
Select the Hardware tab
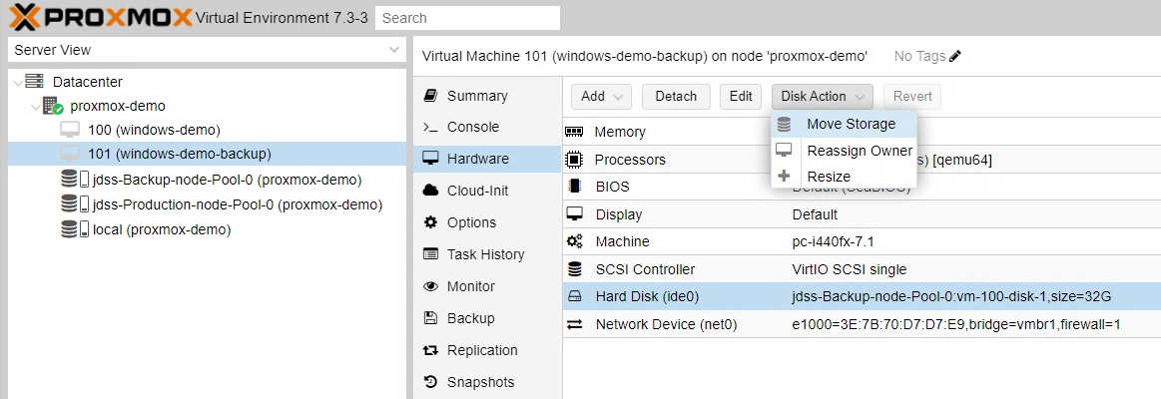coord(487,159)
